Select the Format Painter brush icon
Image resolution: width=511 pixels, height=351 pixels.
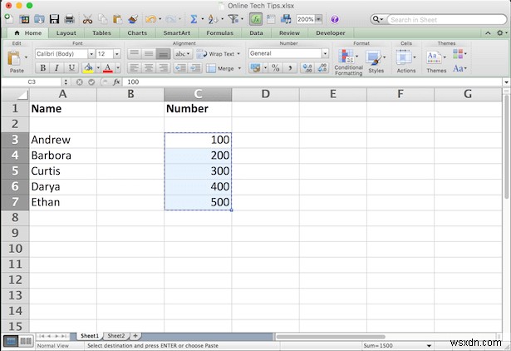pos(133,19)
